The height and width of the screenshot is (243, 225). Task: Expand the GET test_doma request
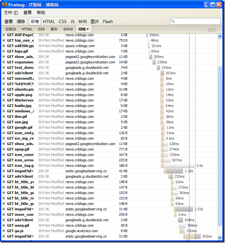(x=4, y=68)
